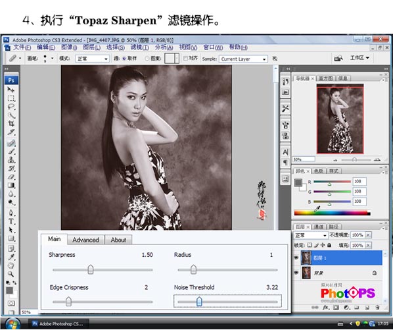
Task: Click the Sharpness slider handle
Action: [91, 269]
